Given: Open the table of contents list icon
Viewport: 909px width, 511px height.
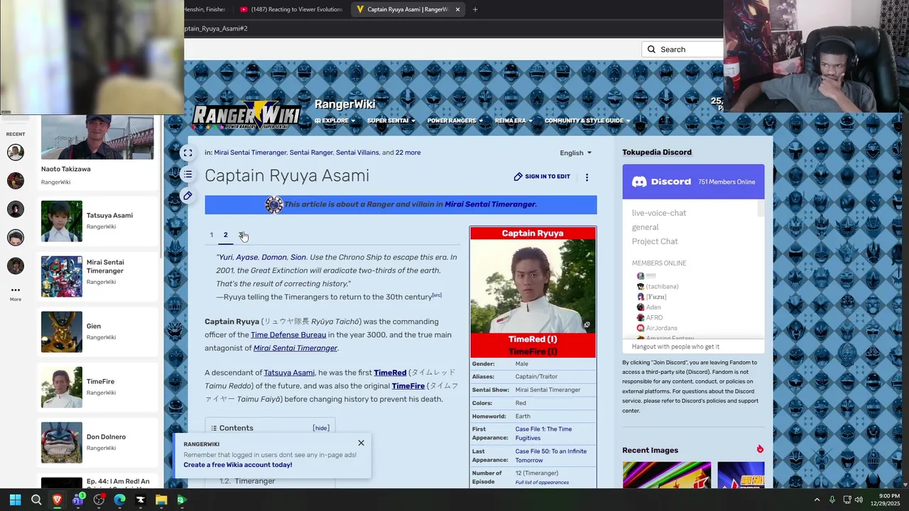Looking at the screenshot, I should (187, 174).
